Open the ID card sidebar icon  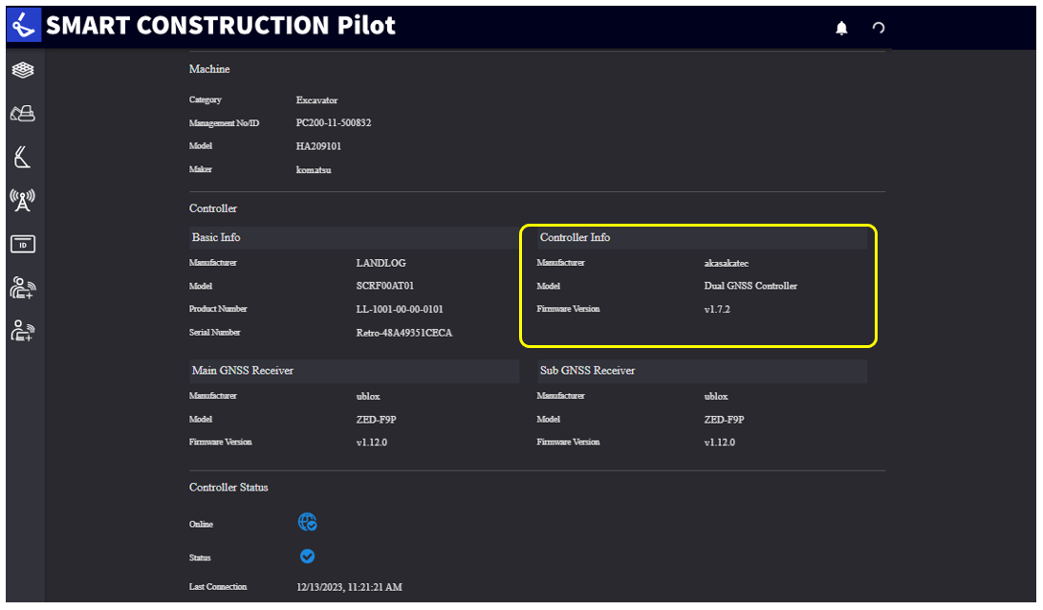[23, 244]
